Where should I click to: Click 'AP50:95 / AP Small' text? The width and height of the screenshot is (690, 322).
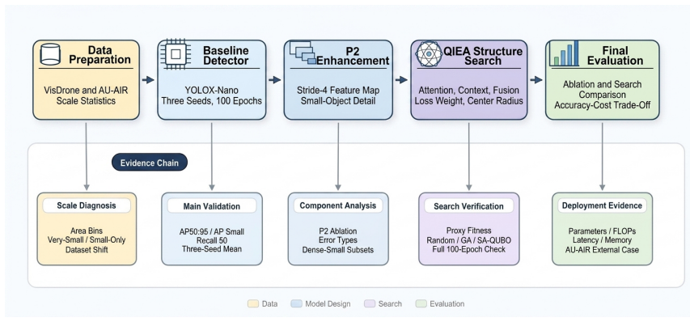pyautogui.click(x=212, y=232)
